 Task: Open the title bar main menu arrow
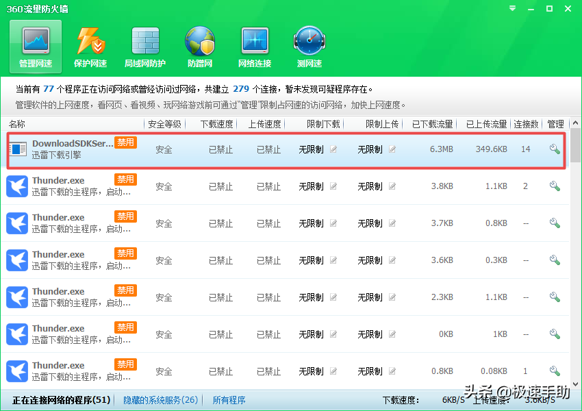512,8
